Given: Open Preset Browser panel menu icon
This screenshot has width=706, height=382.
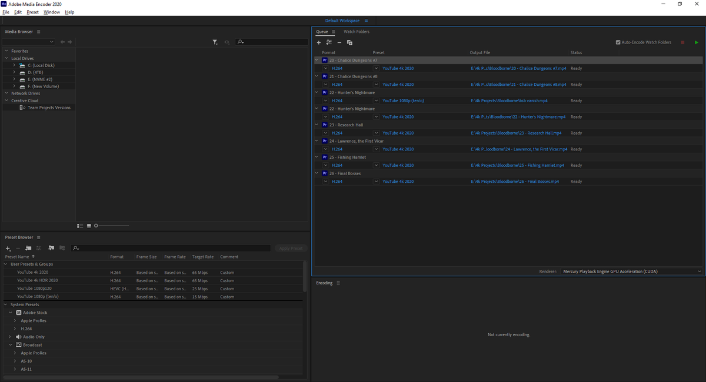Looking at the screenshot, I should pyautogui.click(x=39, y=237).
